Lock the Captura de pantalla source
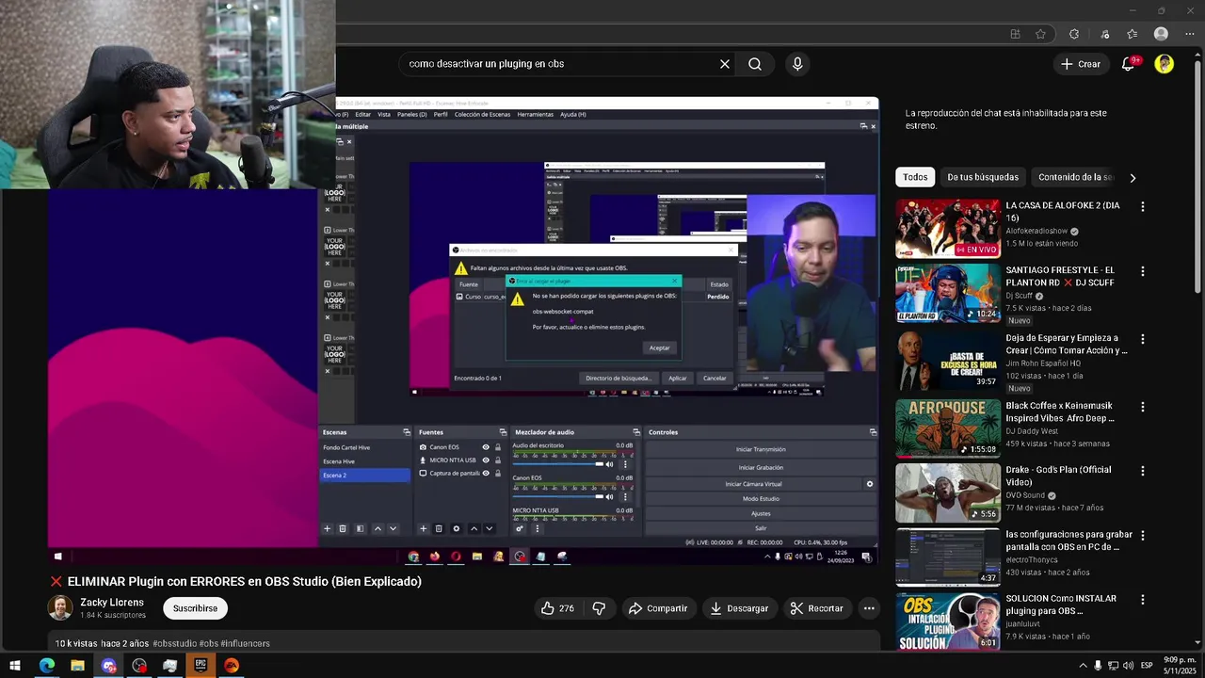Viewport: 1205px width, 678px height. coord(498,474)
